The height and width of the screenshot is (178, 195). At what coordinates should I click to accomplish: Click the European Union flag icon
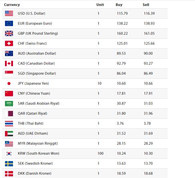(9, 23)
